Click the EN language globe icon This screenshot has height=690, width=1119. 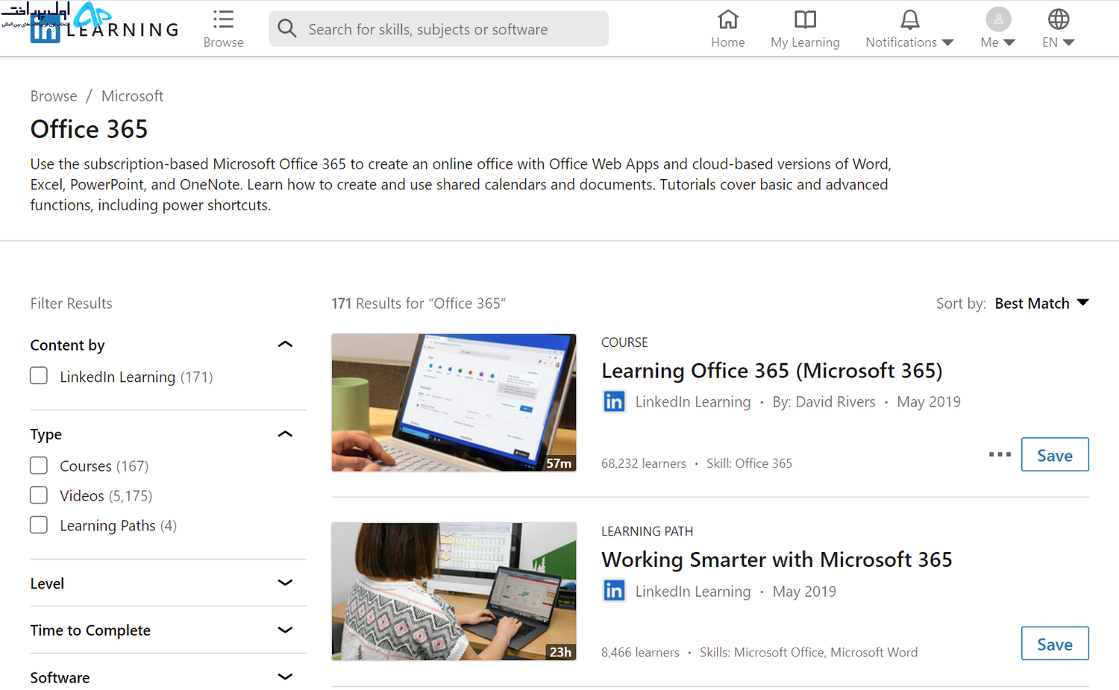[x=1059, y=19]
